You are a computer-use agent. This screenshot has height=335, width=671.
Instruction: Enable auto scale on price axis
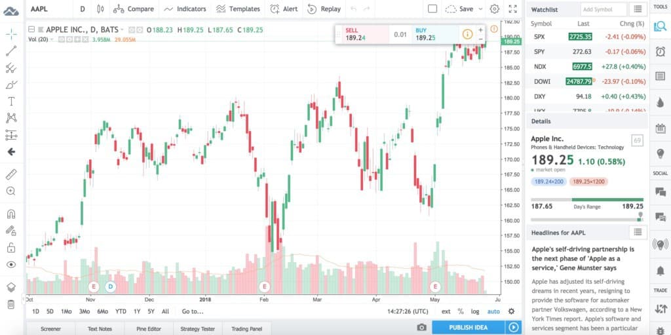[x=493, y=311]
